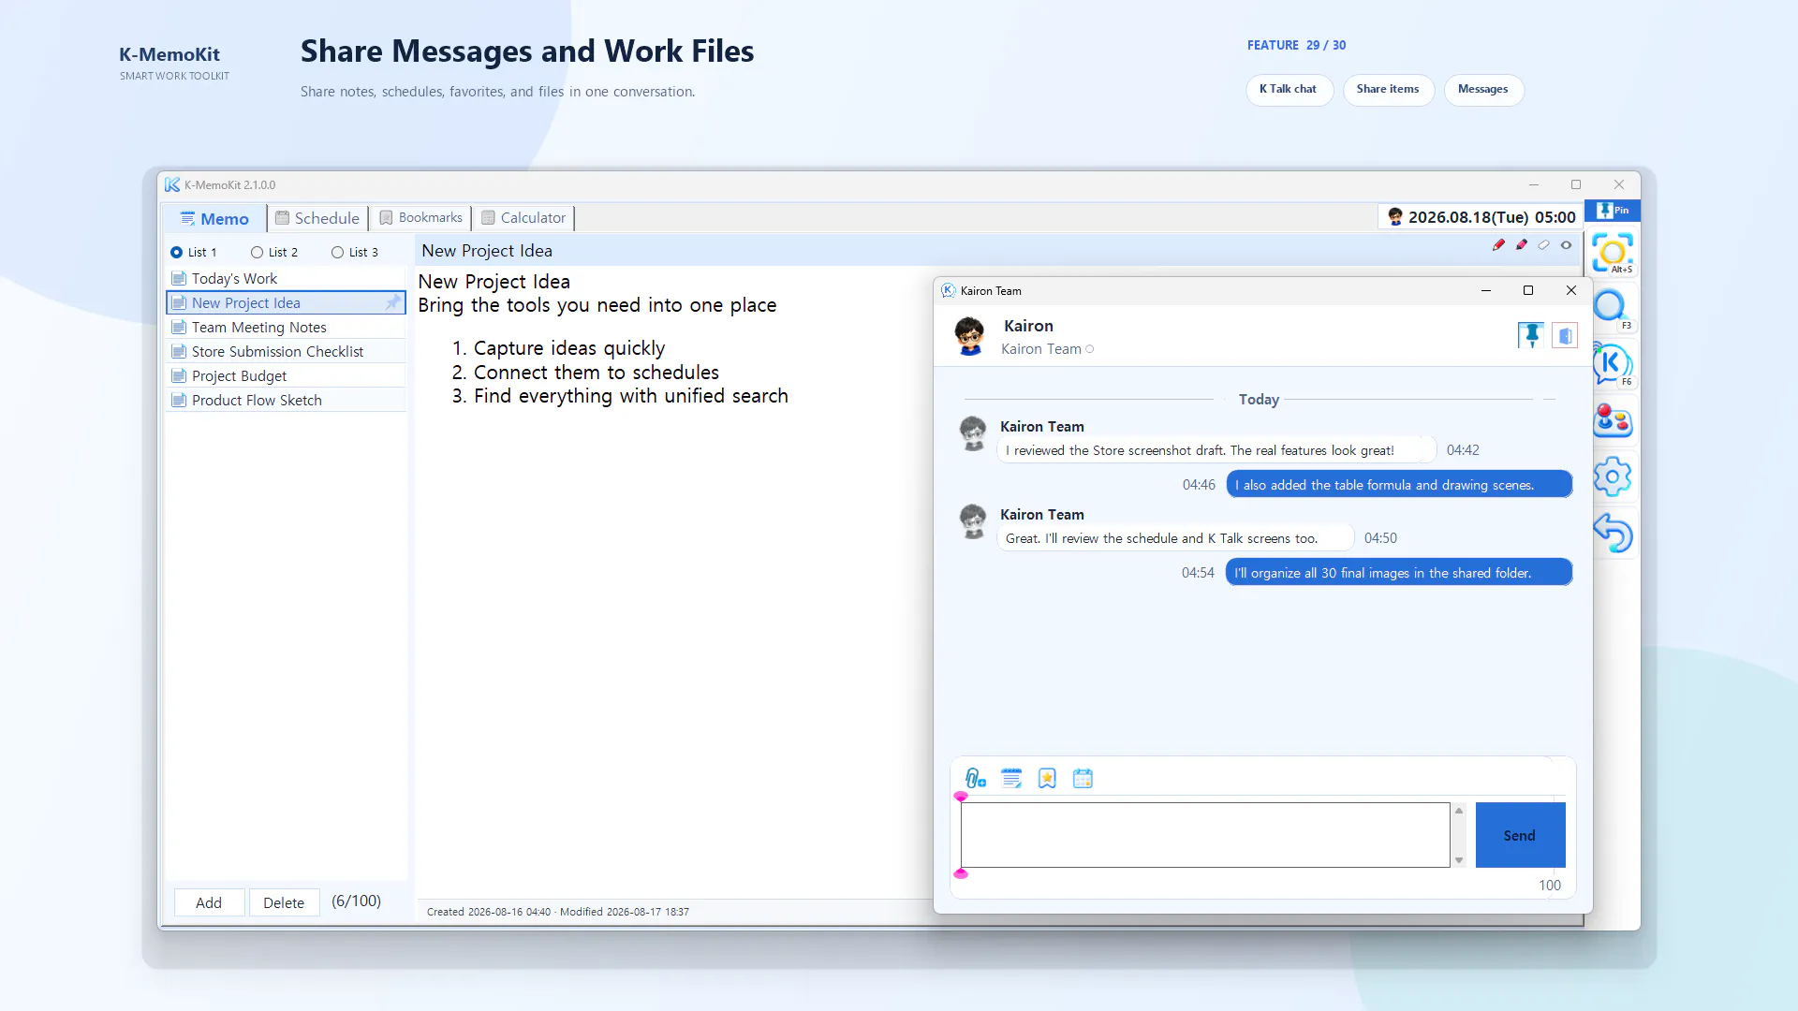1798x1011 pixels.
Task: Click the paperclip attach file icon
Action: click(x=975, y=779)
